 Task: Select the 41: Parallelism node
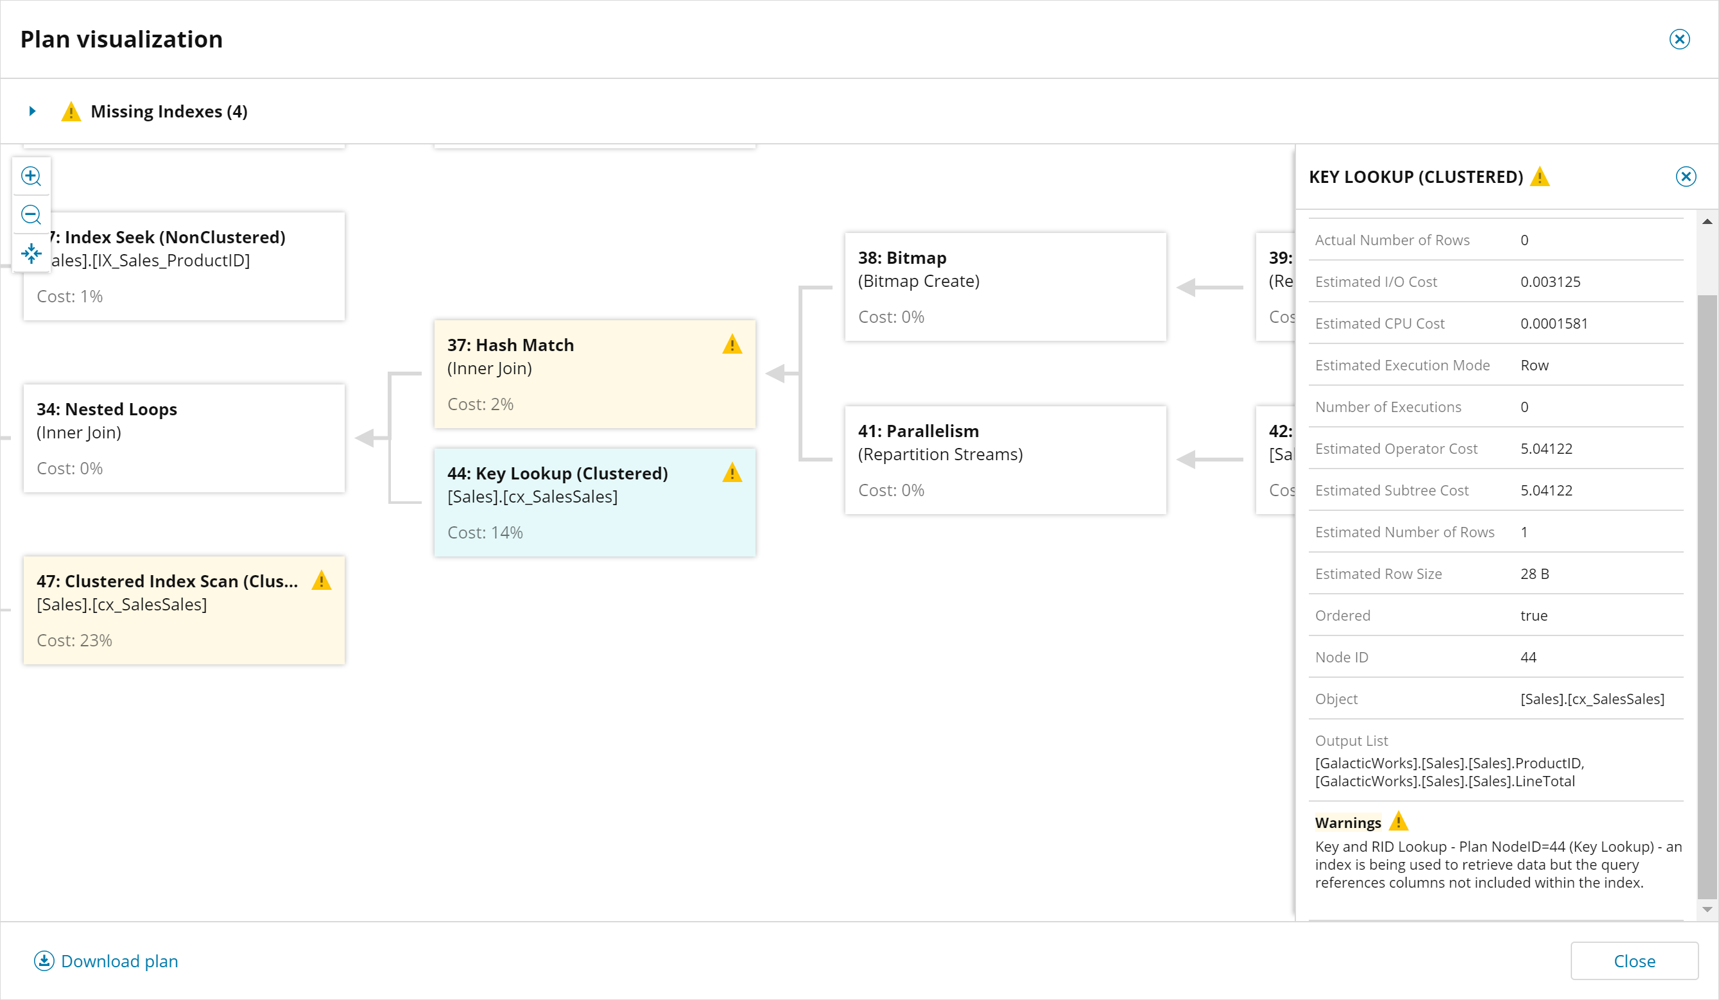[1005, 460]
